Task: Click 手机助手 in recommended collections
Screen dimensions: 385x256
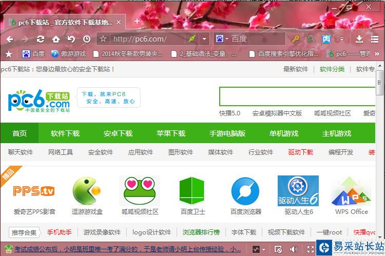Action: pos(59,232)
